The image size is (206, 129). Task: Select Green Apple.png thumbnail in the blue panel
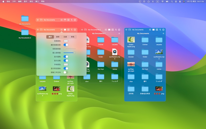point(131,39)
